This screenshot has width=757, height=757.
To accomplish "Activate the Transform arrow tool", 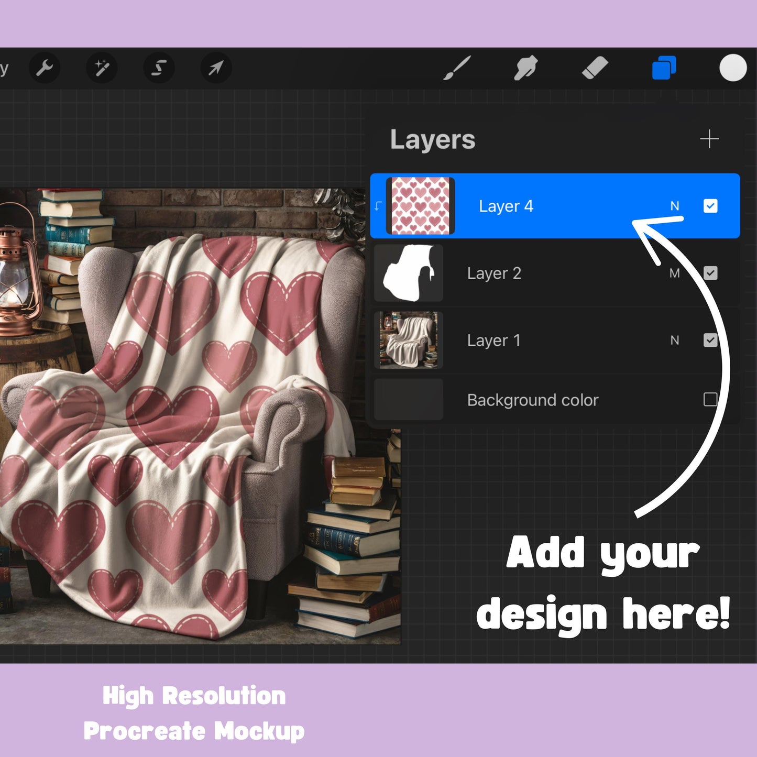I will pos(216,68).
